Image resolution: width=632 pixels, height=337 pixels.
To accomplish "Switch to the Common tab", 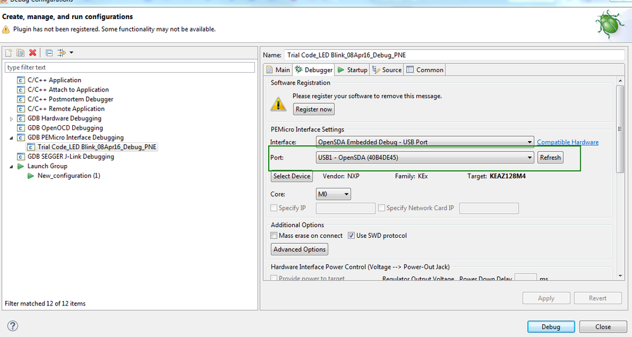I will coord(425,70).
